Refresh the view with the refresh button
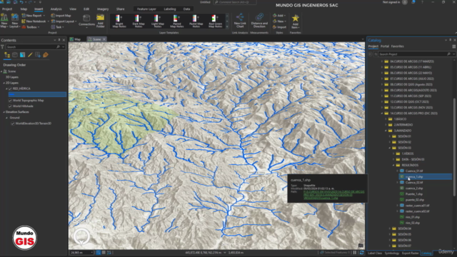This screenshot has width=457, height=257. tap(361, 253)
